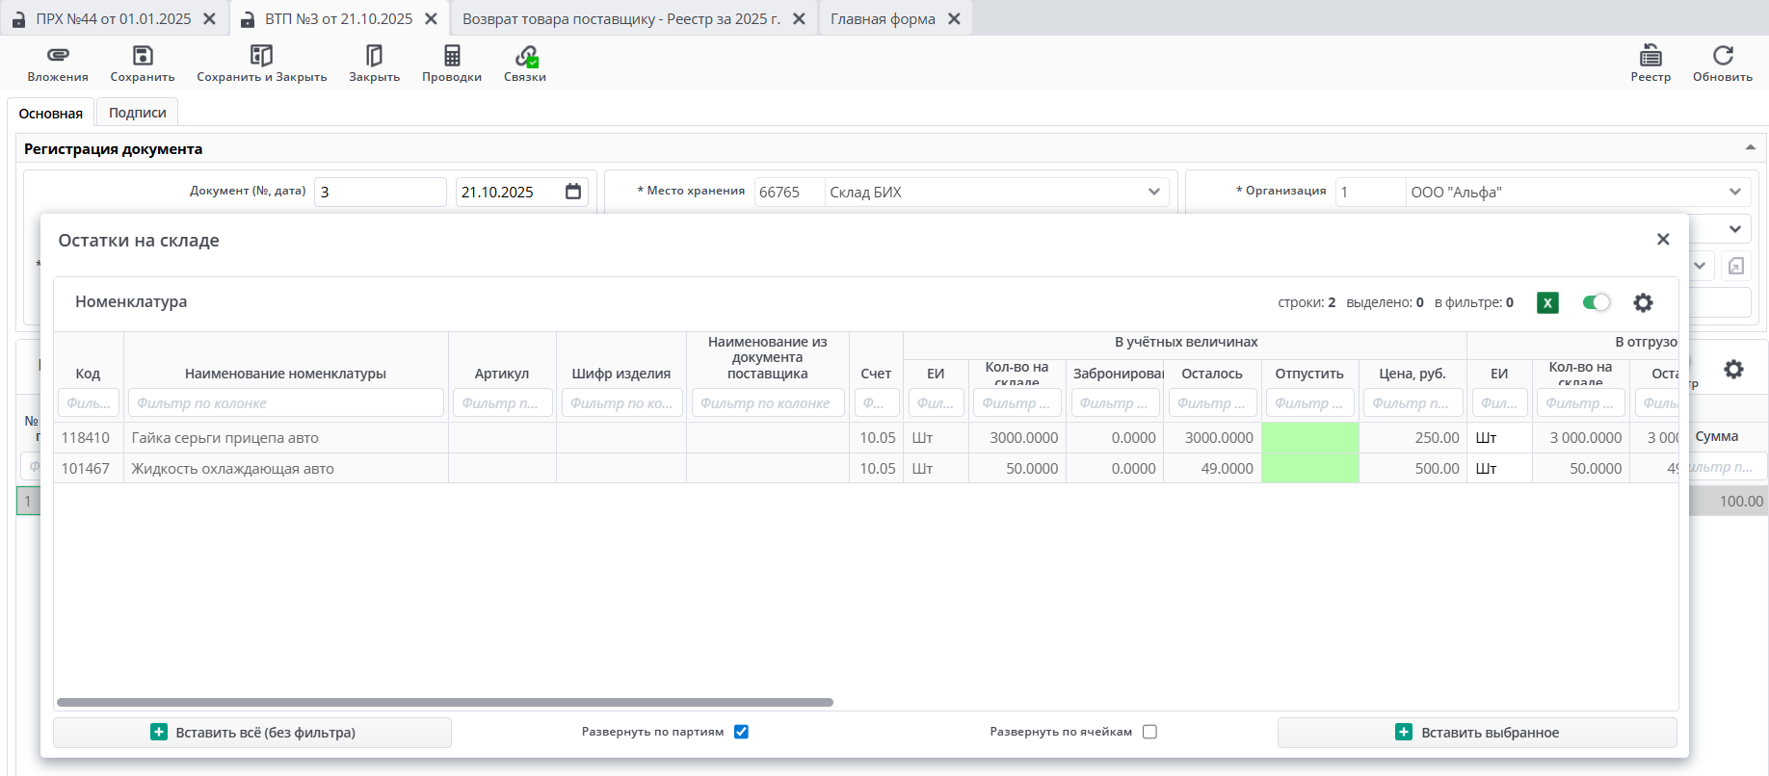Click the Сохранить save icon
Screen dimensions: 1769x776
[143, 56]
